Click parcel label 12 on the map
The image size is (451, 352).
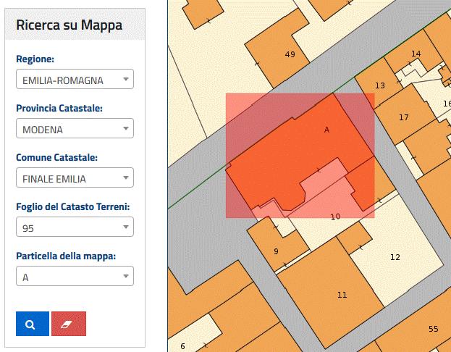(x=395, y=257)
